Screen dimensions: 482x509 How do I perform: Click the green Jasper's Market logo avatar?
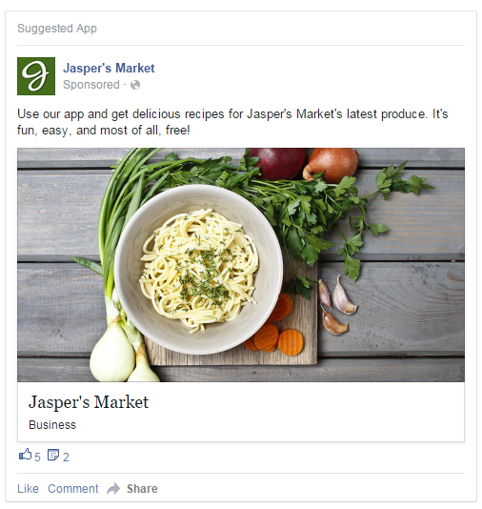pos(36,76)
